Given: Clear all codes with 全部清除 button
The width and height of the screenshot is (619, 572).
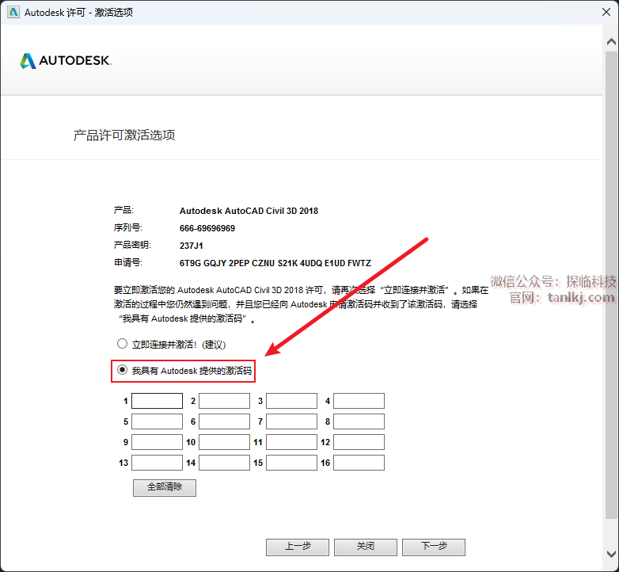Looking at the screenshot, I should click(x=165, y=487).
